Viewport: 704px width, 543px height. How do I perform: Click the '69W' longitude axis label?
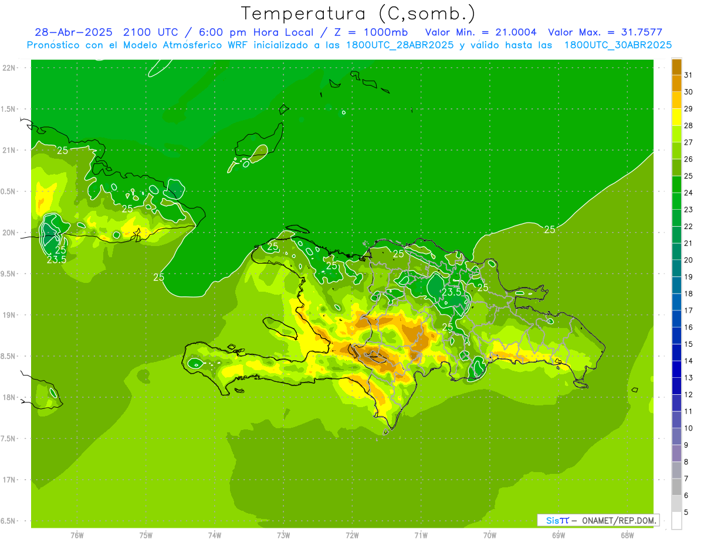(x=559, y=535)
